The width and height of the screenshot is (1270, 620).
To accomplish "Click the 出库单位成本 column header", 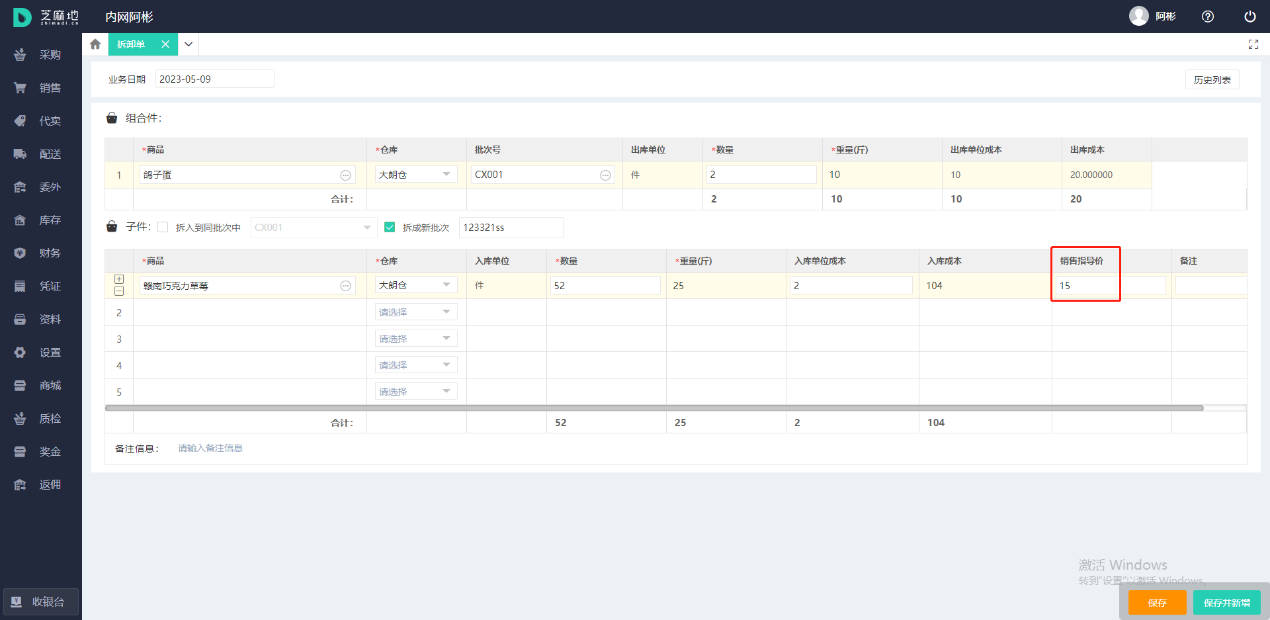I will (976, 150).
